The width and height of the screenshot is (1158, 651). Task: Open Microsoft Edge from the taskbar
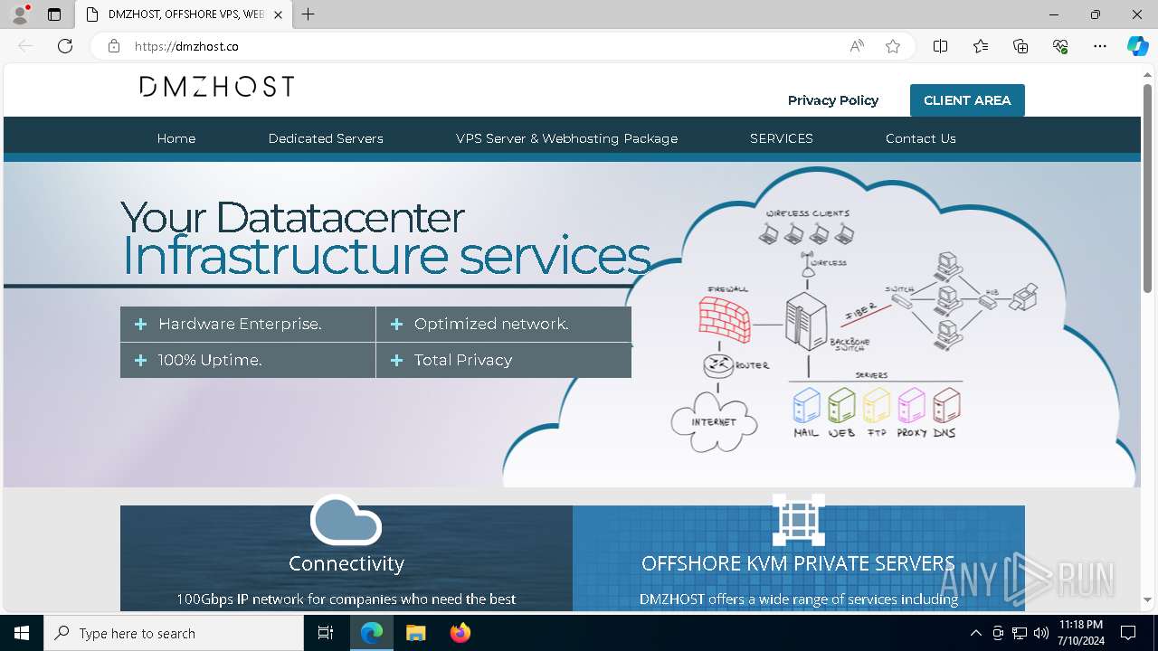(x=372, y=633)
